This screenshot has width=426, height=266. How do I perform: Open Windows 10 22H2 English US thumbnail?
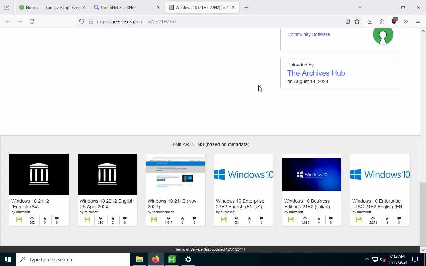(107, 174)
